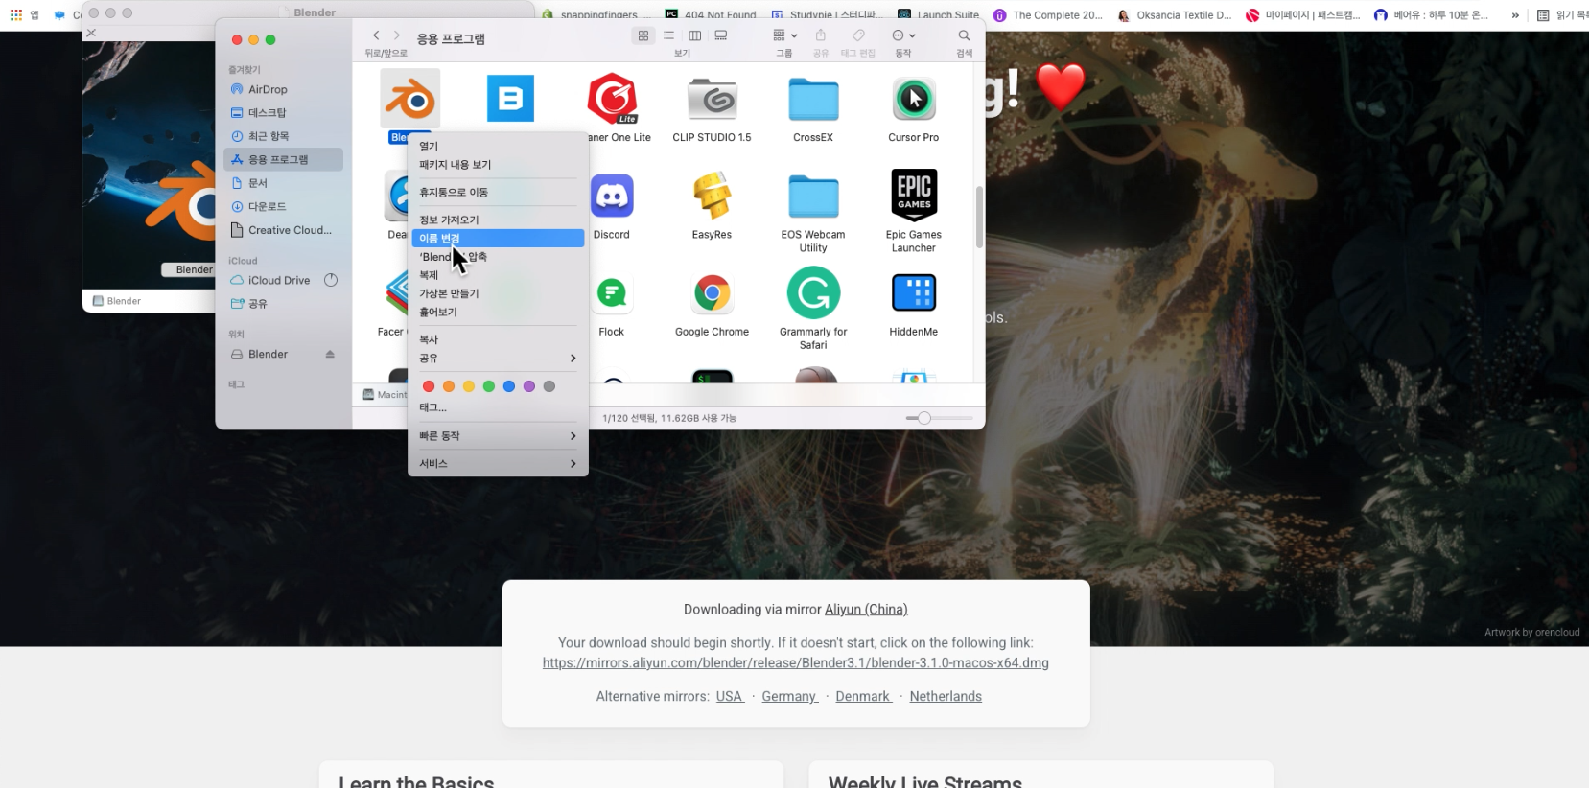Select EOS Webcam Utility folder
This screenshot has height=788, width=1589.
(813, 196)
